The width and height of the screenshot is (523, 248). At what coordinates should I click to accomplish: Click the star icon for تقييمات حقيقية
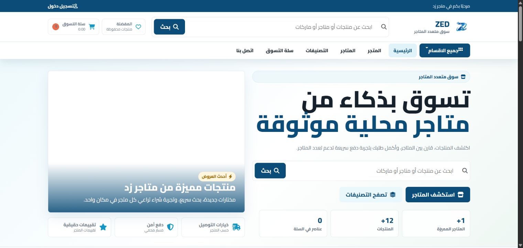point(103,227)
